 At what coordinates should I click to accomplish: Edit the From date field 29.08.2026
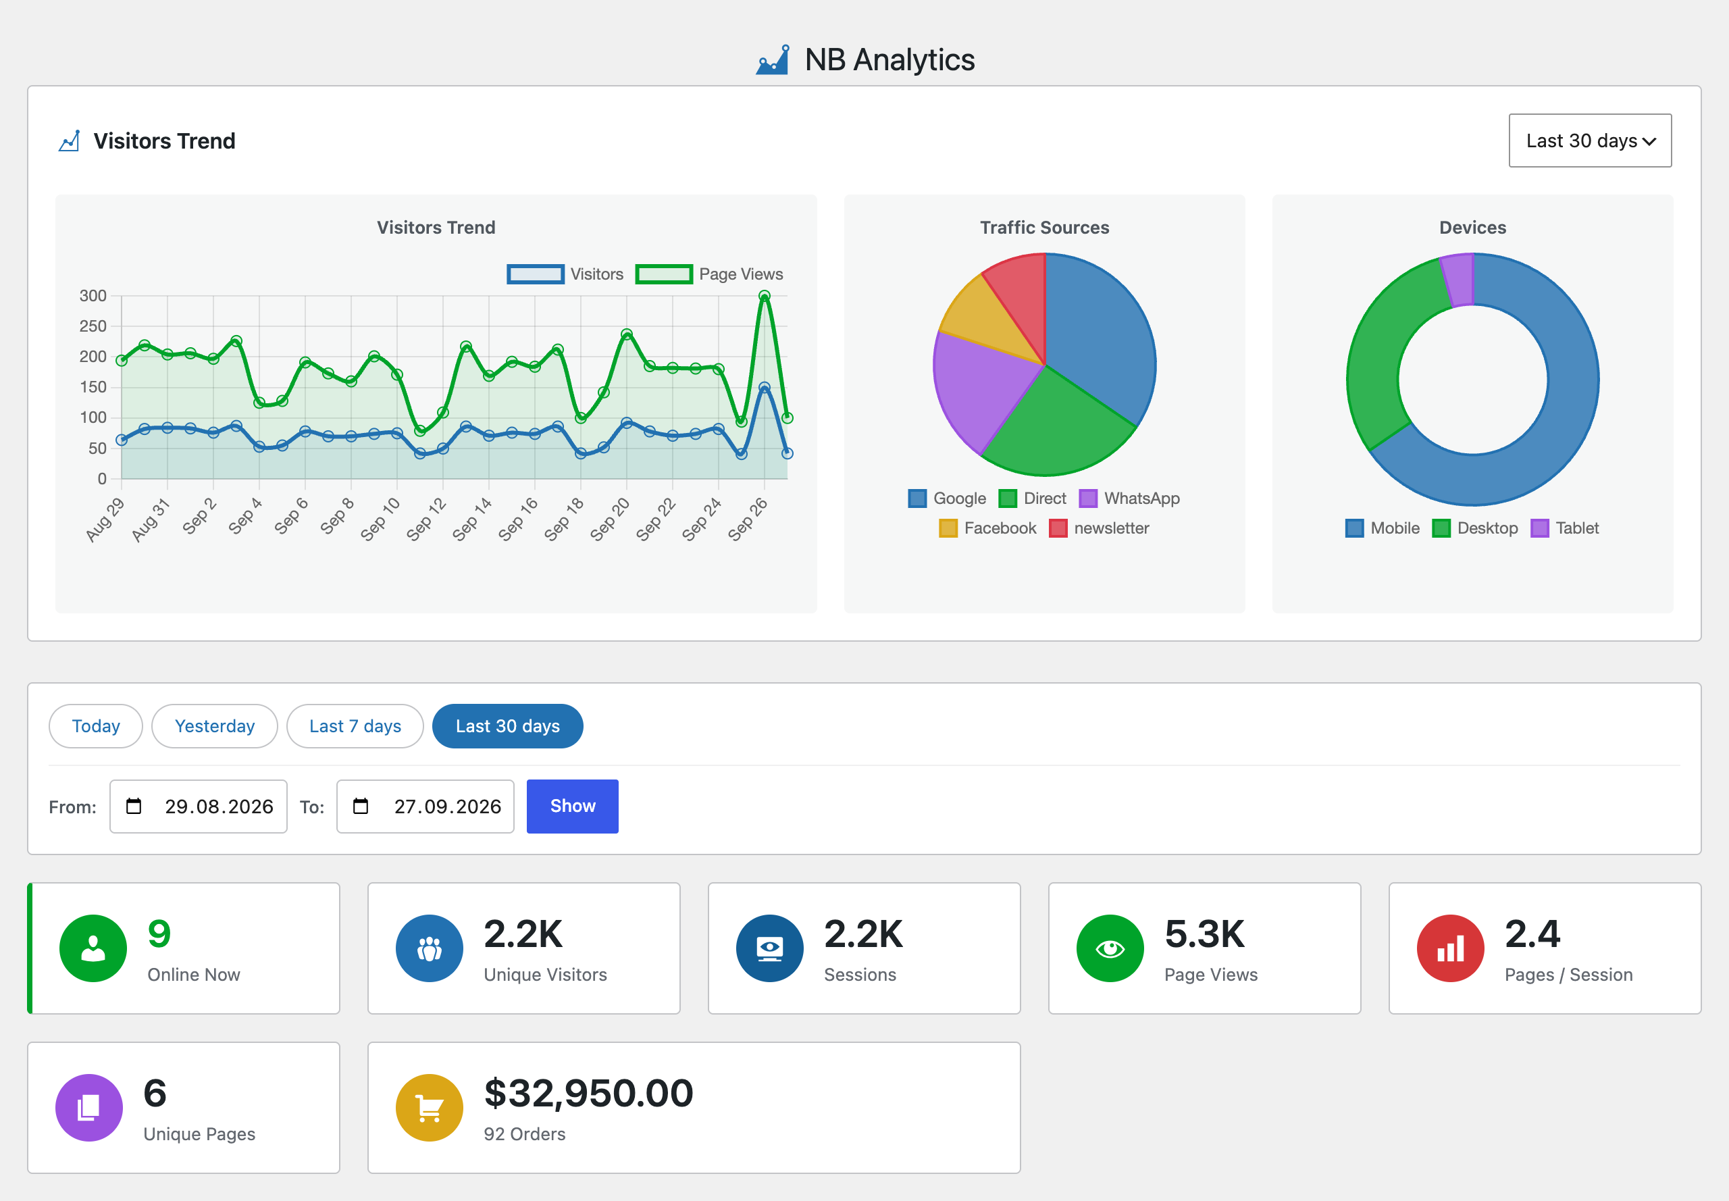(199, 806)
